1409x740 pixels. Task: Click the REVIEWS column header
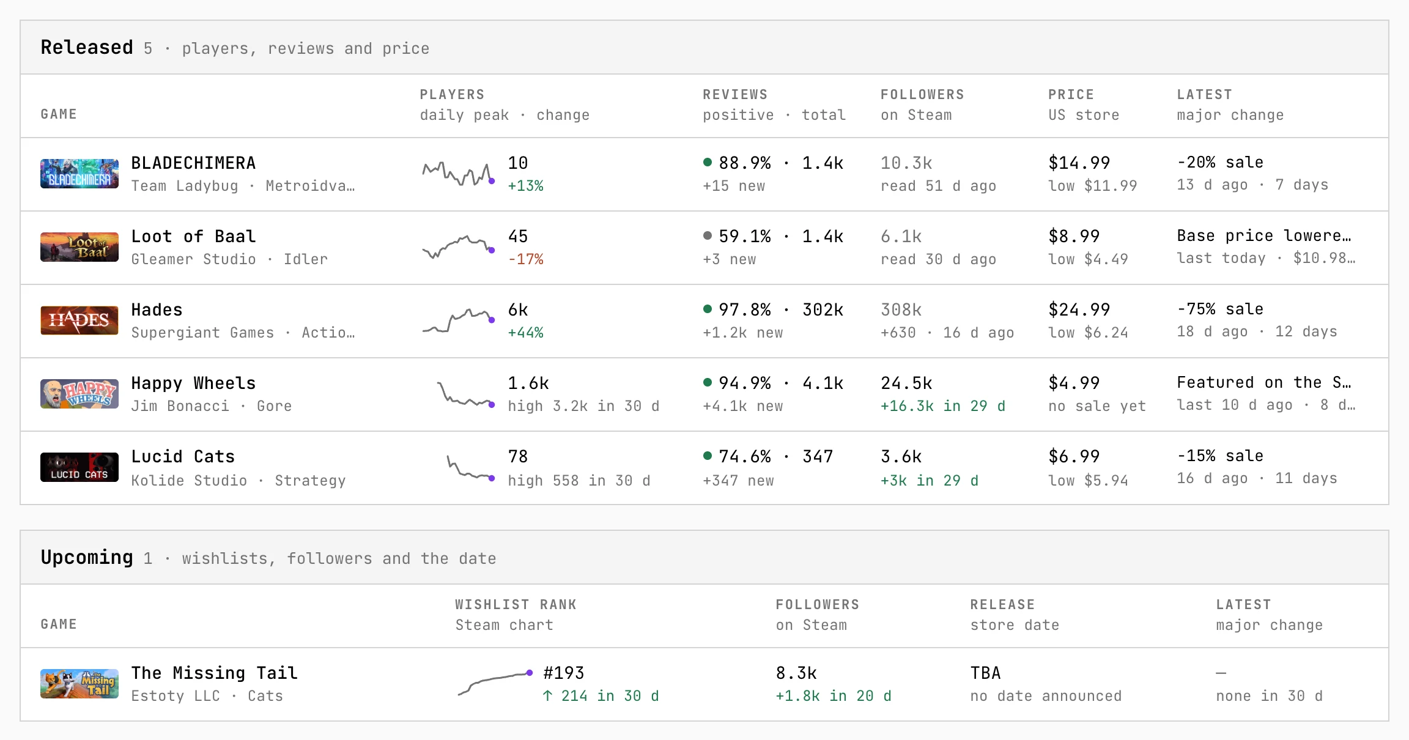(735, 94)
